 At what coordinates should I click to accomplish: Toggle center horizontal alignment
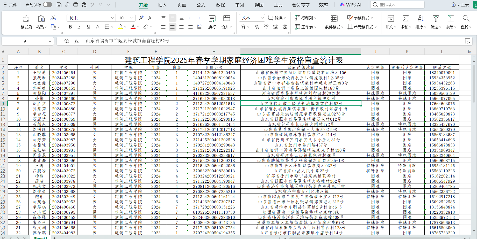tap(172, 27)
